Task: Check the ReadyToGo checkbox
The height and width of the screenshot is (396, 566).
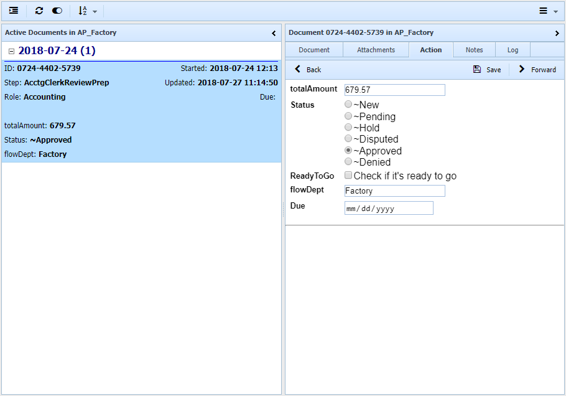Action: pyautogui.click(x=348, y=176)
